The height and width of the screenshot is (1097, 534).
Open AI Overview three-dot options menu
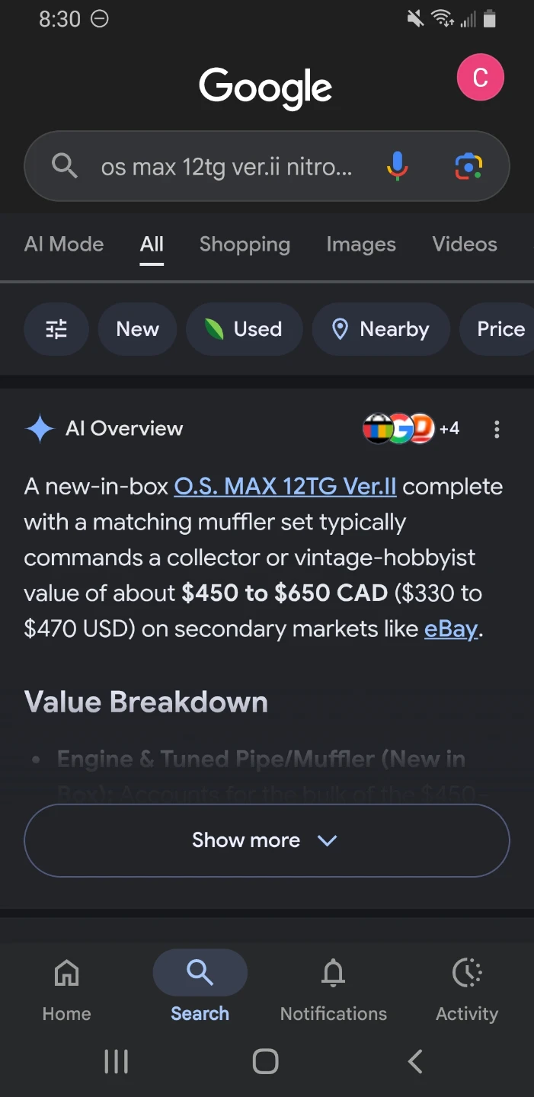click(497, 429)
